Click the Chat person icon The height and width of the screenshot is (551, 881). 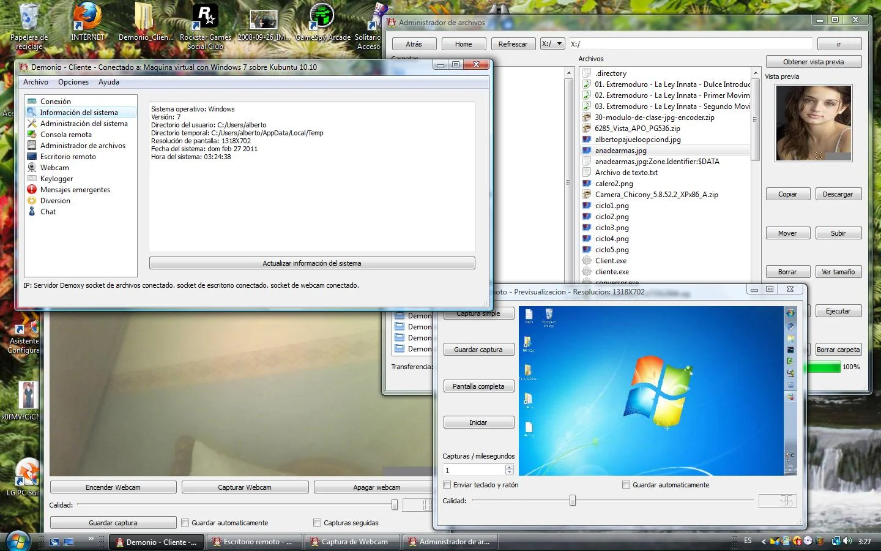pos(32,212)
